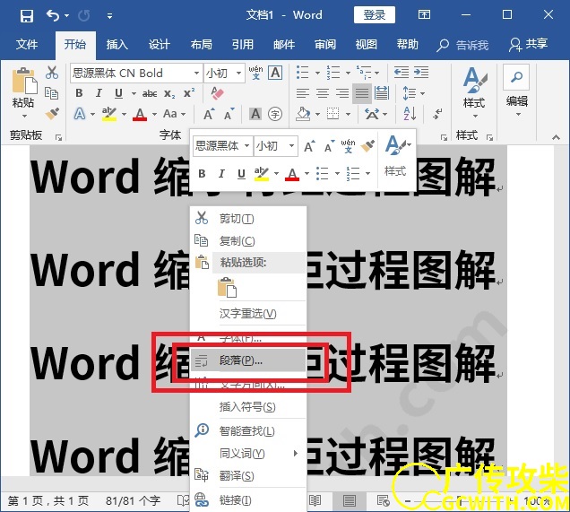Collapse the ribbon with arrow

pyautogui.click(x=556, y=137)
